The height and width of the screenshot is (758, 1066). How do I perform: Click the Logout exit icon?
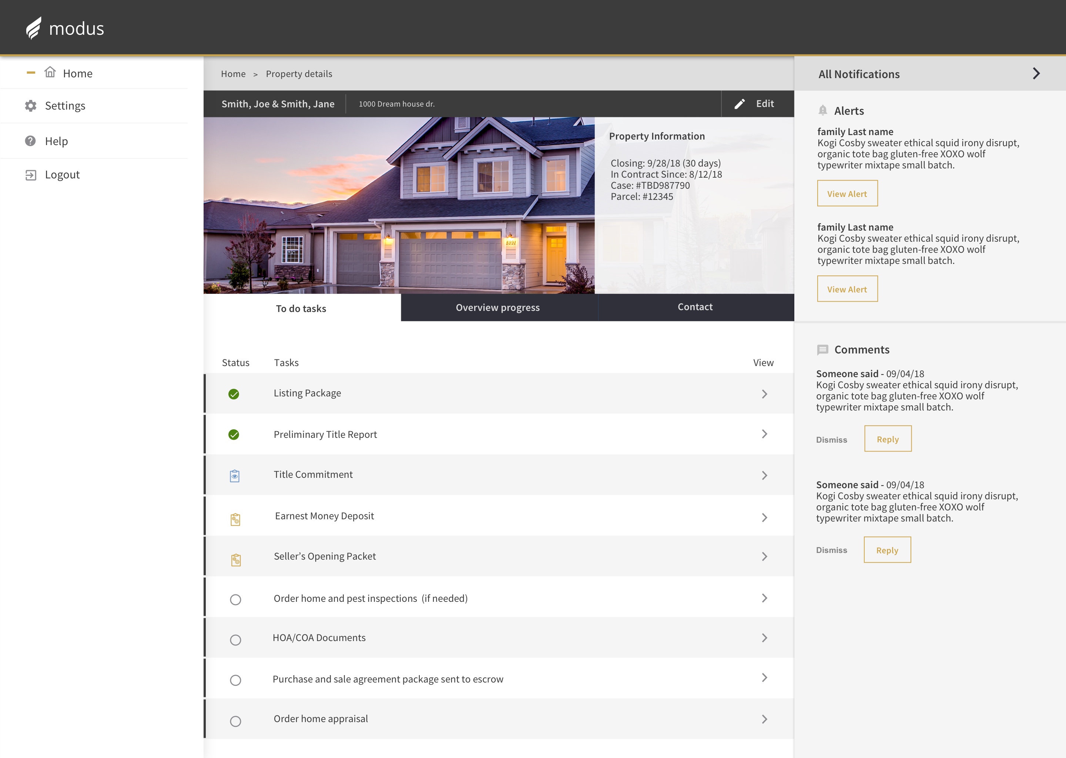[31, 175]
